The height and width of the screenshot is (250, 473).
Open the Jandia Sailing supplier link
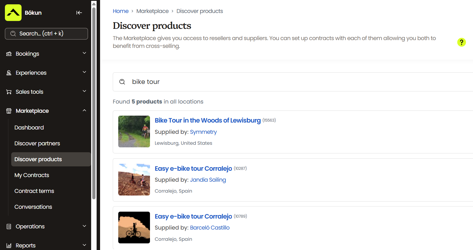coord(208,180)
